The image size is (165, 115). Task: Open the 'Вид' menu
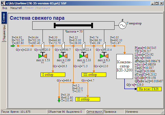[5, 8]
